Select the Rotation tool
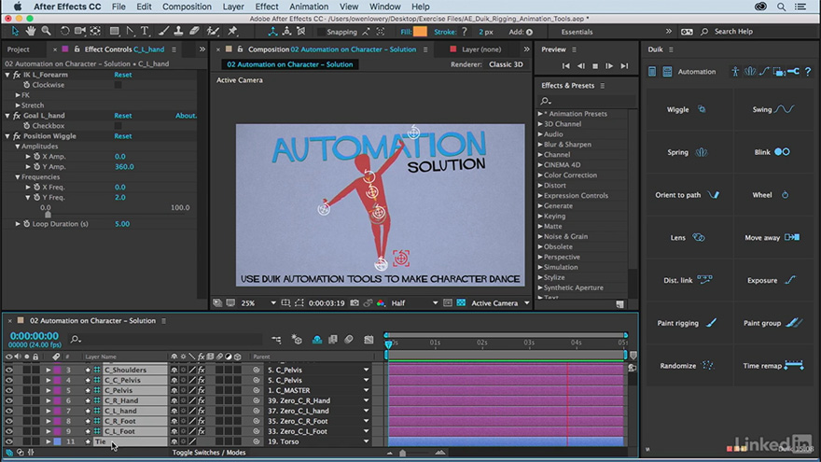Image resolution: width=821 pixels, height=462 pixels. (x=64, y=32)
